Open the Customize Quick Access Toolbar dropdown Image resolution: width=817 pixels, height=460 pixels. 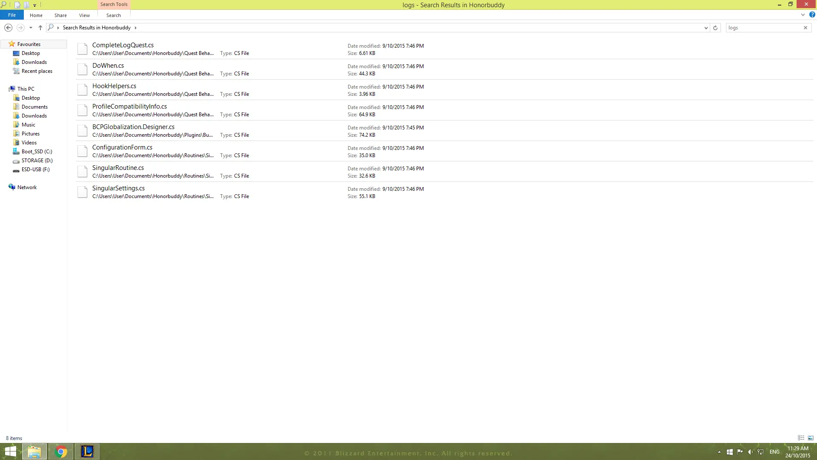(x=34, y=5)
